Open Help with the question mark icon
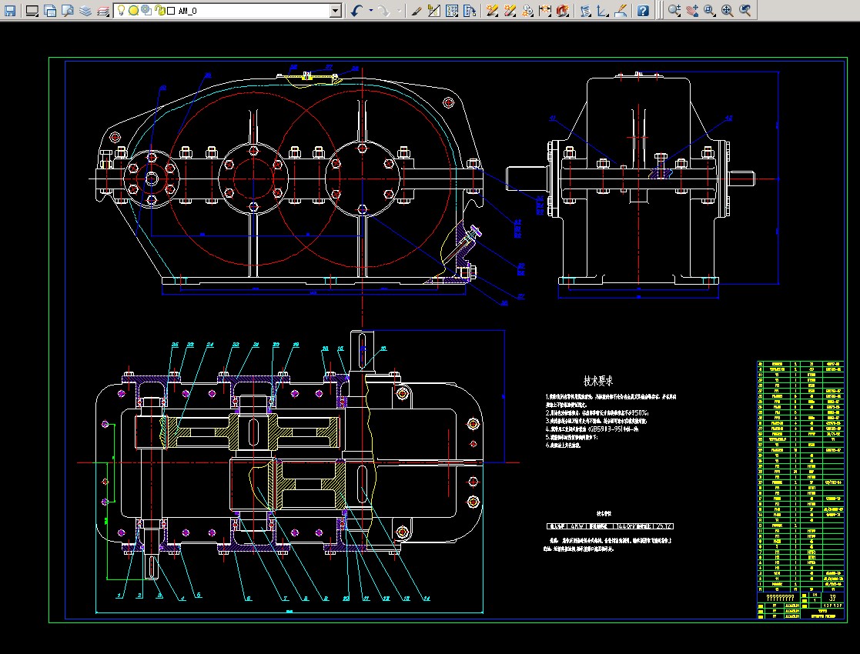Image resolution: width=860 pixels, height=654 pixels. 643,11
